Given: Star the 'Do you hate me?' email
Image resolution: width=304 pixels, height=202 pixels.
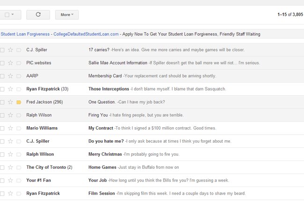Looking at the screenshot, I should coord(10,141).
